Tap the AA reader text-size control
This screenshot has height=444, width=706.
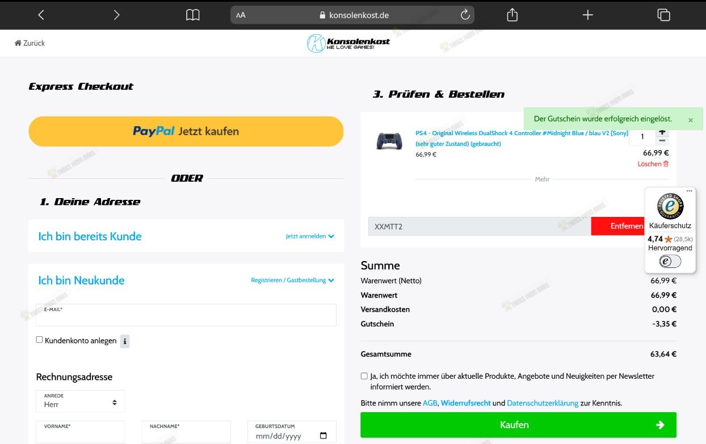tap(241, 15)
